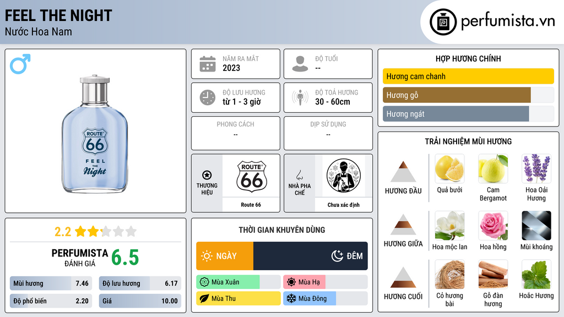Click the leaf icon for Mùa Thu

coord(204,298)
